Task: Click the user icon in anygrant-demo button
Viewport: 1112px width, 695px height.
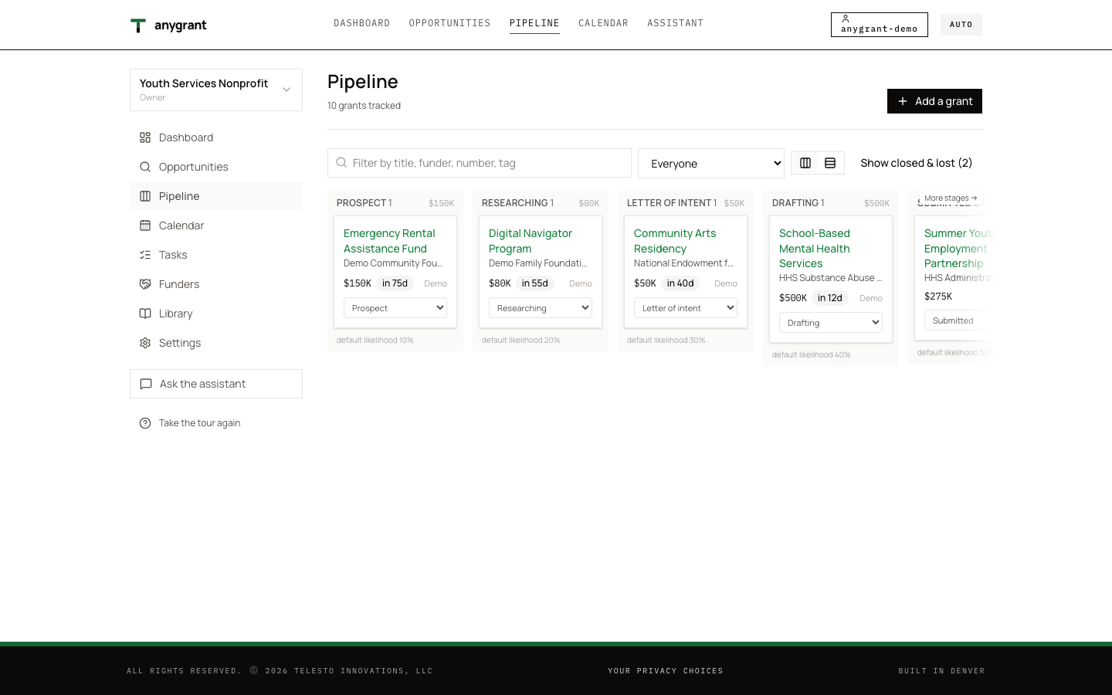Action: 846,19
